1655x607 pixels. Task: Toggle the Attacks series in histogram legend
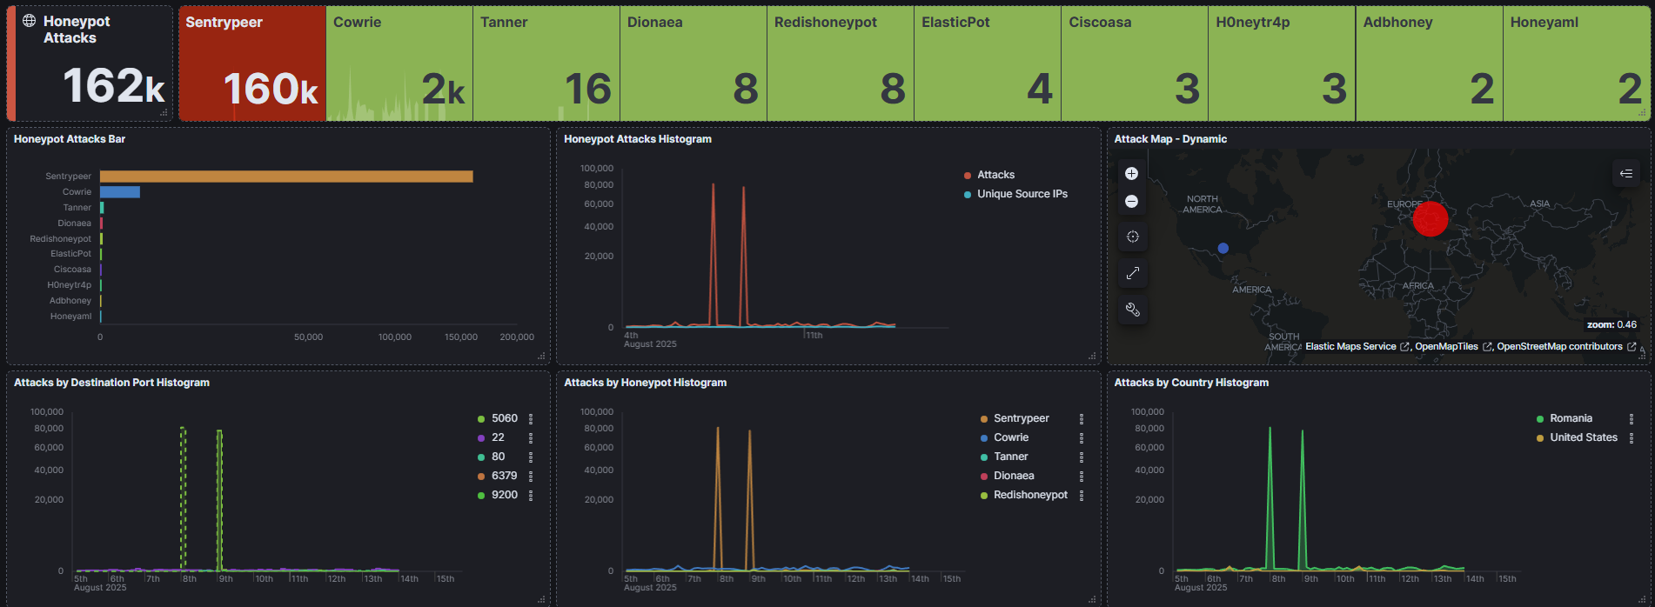point(995,175)
